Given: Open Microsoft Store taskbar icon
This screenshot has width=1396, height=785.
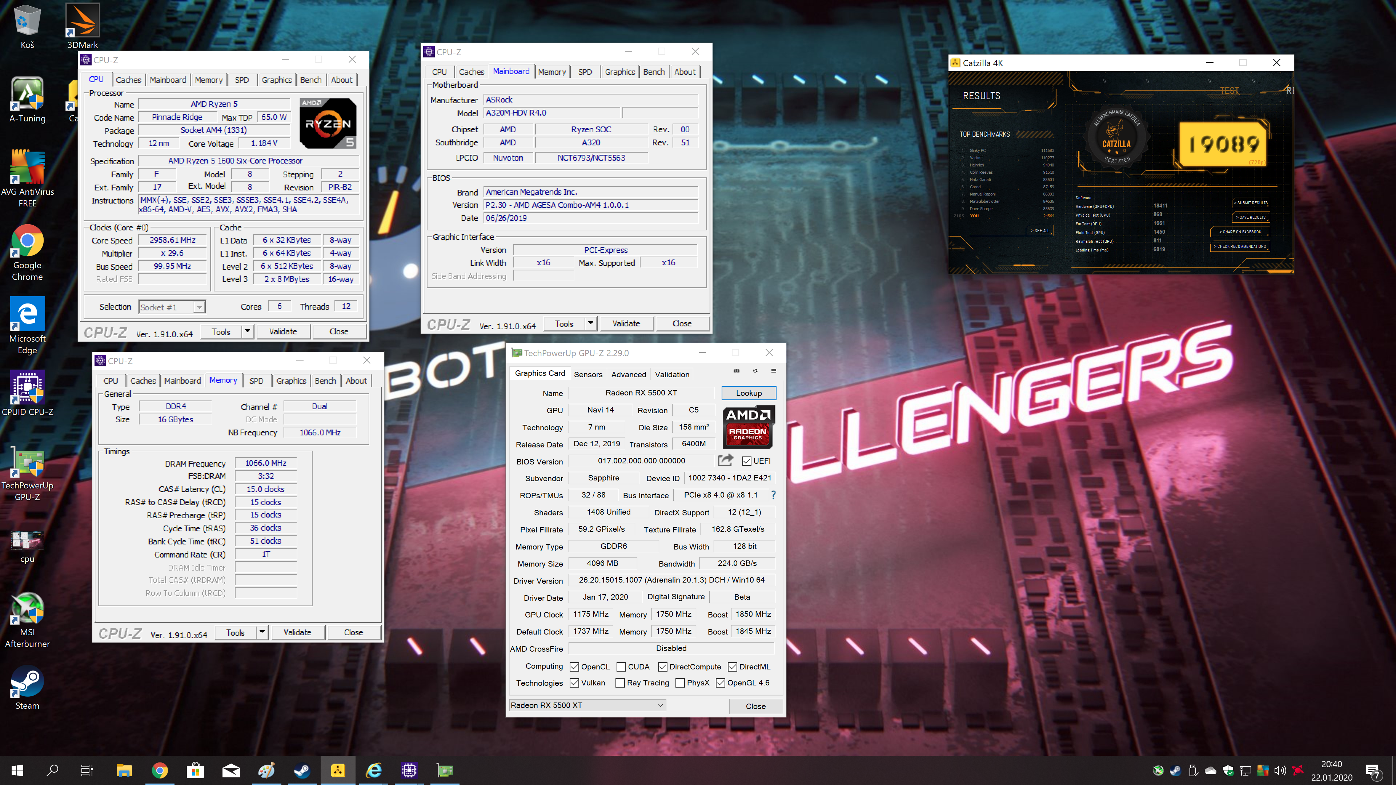Looking at the screenshot, I should (x=195, y=770).
